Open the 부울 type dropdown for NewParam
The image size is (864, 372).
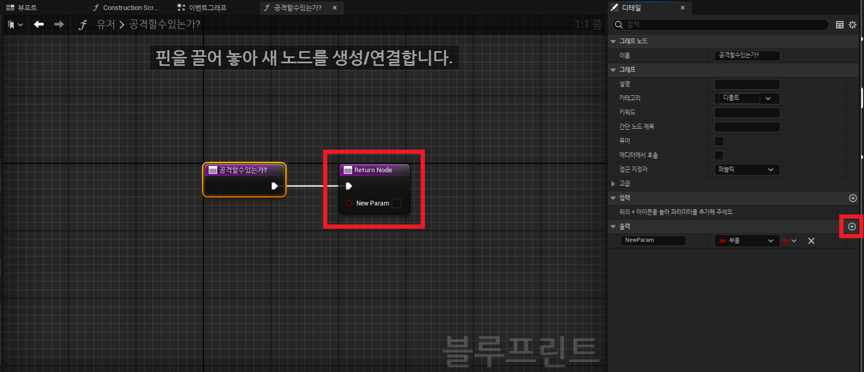click(x=747, y=241)
